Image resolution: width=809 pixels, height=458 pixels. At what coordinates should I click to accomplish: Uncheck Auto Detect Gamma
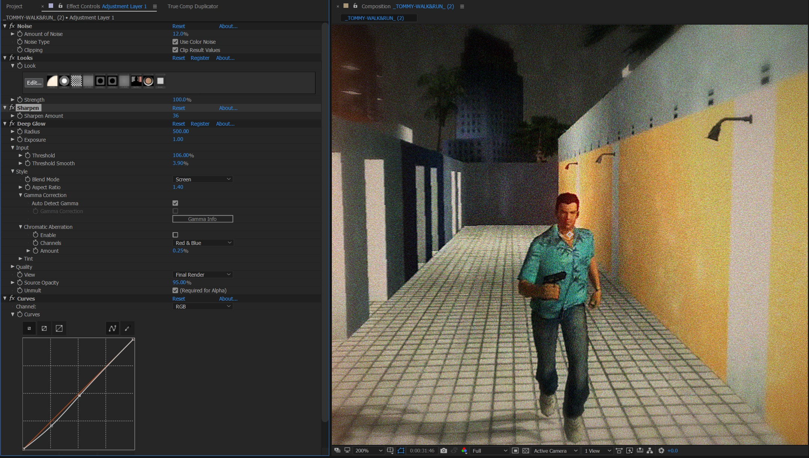(x=175, y=203)
